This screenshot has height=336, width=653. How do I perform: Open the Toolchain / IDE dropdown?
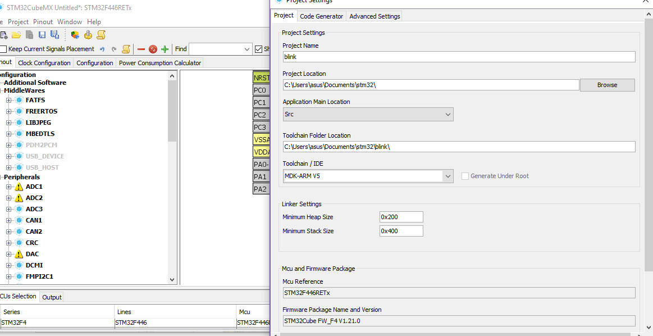(x=448, y=176)
